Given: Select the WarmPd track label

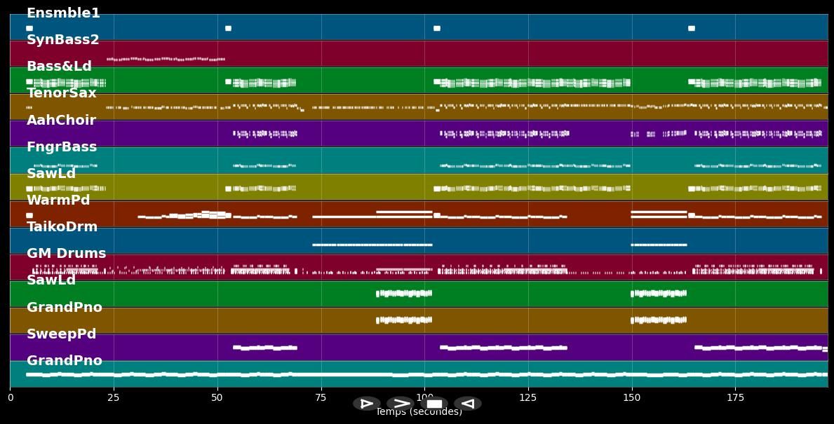Looking at the screenshot, I should [x=58, y=200].
